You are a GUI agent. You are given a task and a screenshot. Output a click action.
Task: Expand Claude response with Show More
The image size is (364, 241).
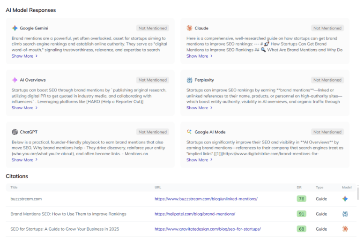(x=200, y=56)
